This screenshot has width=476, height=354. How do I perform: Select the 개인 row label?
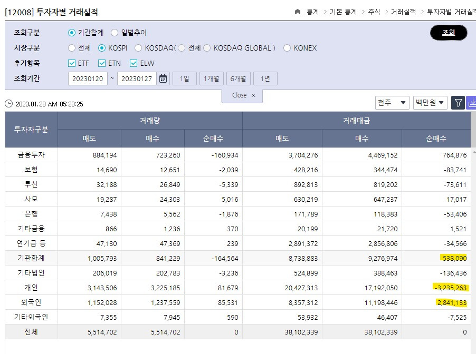[x=31, y=288]
